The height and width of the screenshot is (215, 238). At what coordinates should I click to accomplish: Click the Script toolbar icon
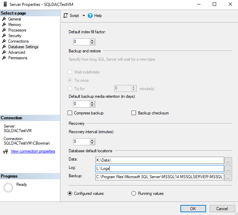[66, 16]
